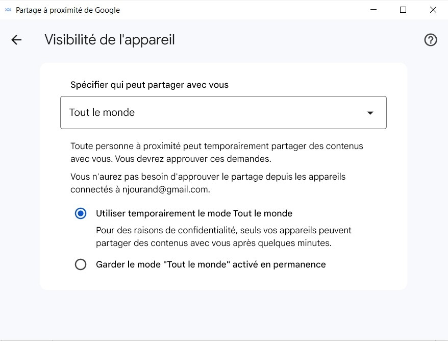Enable the "Garder le mode" permanent radio button
Viewport: 448px width, 341px height.
coord(81,264)
